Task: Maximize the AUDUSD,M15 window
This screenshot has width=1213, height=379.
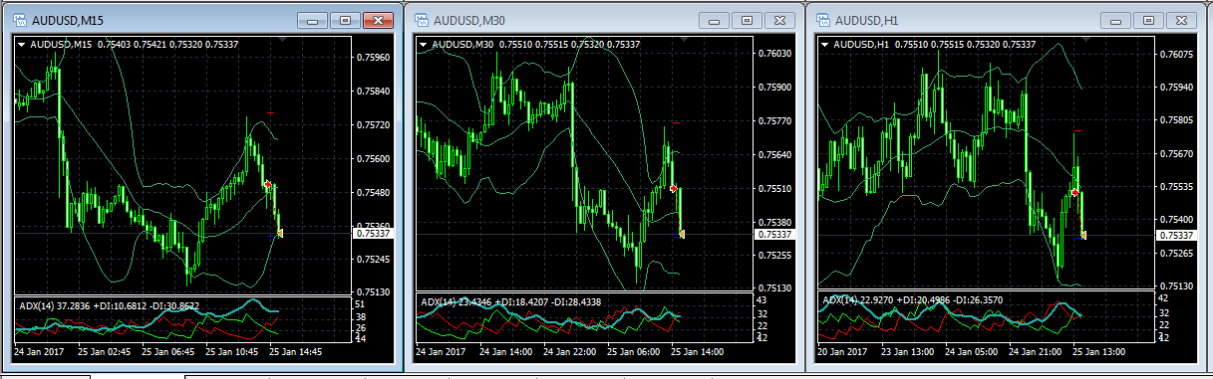Action: pos(345,20)
